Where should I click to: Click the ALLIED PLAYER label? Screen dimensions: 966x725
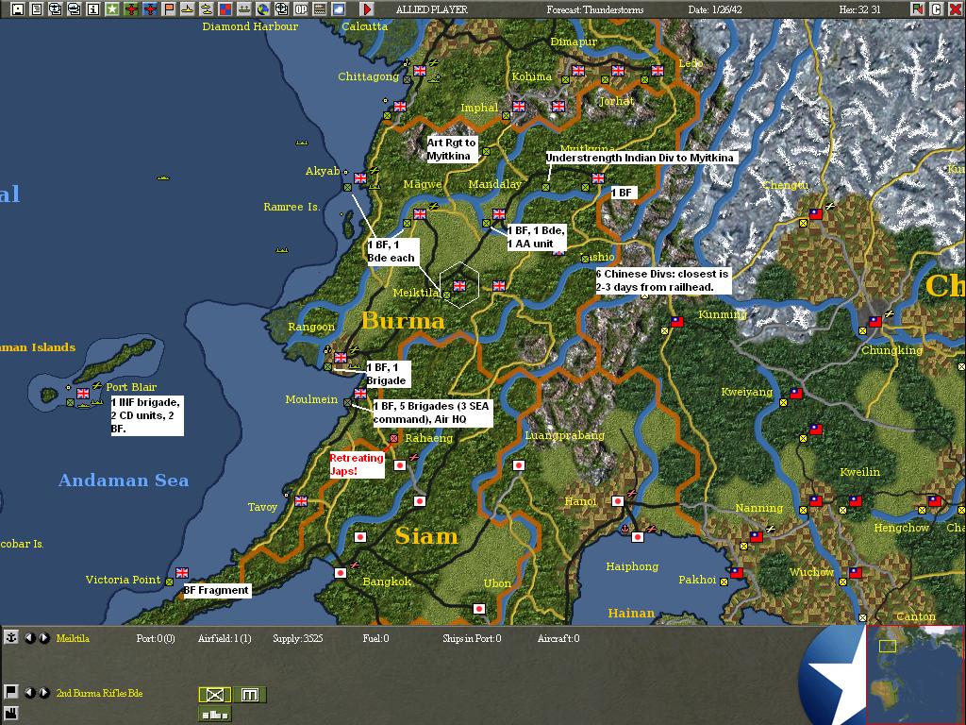coord(431,9)
